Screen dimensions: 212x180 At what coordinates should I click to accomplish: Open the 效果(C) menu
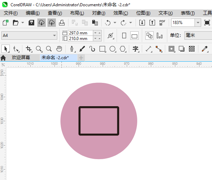pyautogui.click(x=120, y=13)
